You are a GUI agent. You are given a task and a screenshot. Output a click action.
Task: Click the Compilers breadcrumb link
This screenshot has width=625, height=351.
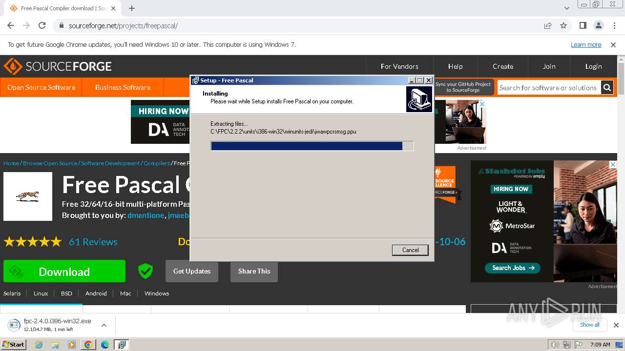[157, 163]
